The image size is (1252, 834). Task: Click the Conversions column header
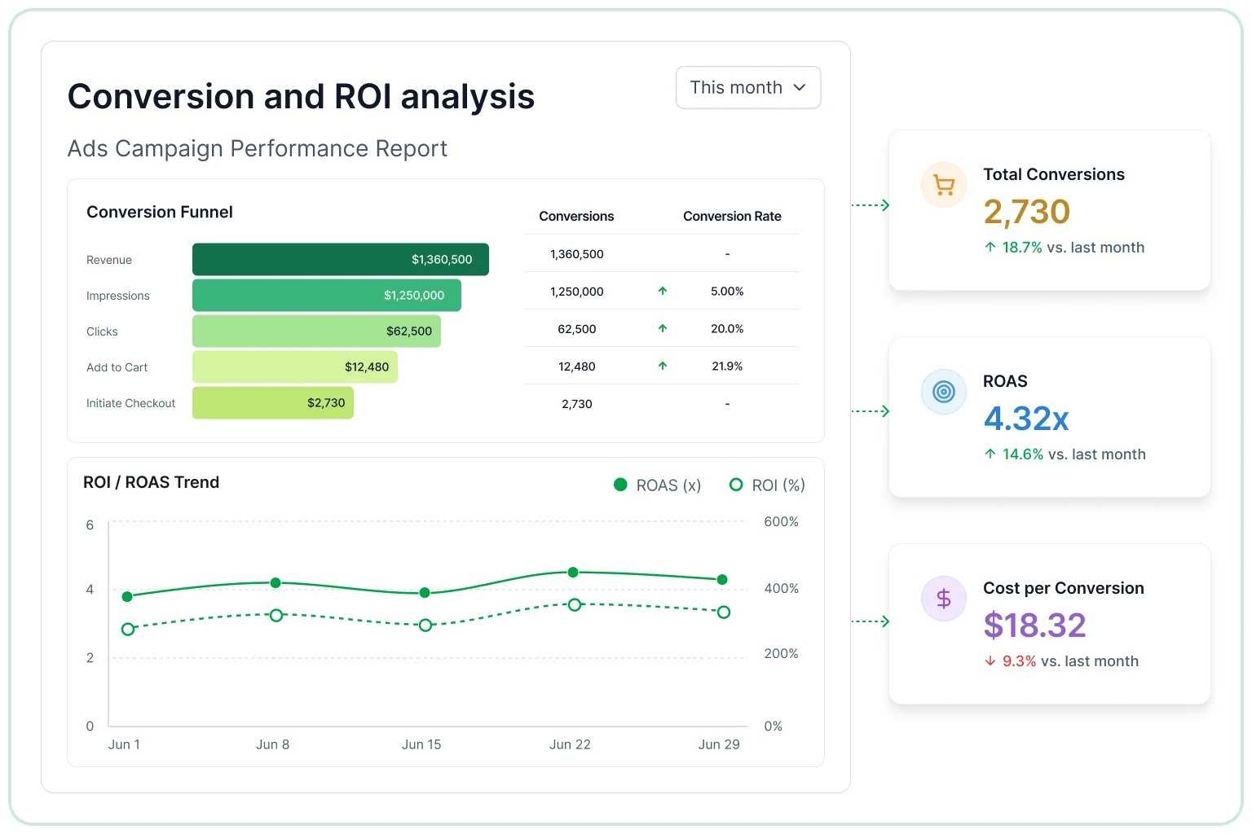click(576, 216)
